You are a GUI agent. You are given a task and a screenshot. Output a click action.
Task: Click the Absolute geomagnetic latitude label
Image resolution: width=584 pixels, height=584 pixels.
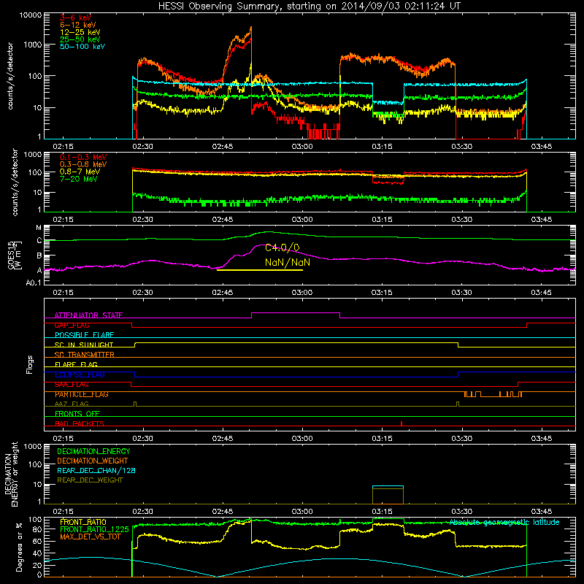click(504, 523)
